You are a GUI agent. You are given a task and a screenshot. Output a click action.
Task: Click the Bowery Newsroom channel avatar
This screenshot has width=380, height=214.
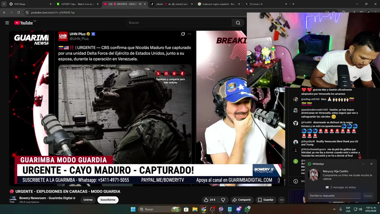click(x=13, y=200)
